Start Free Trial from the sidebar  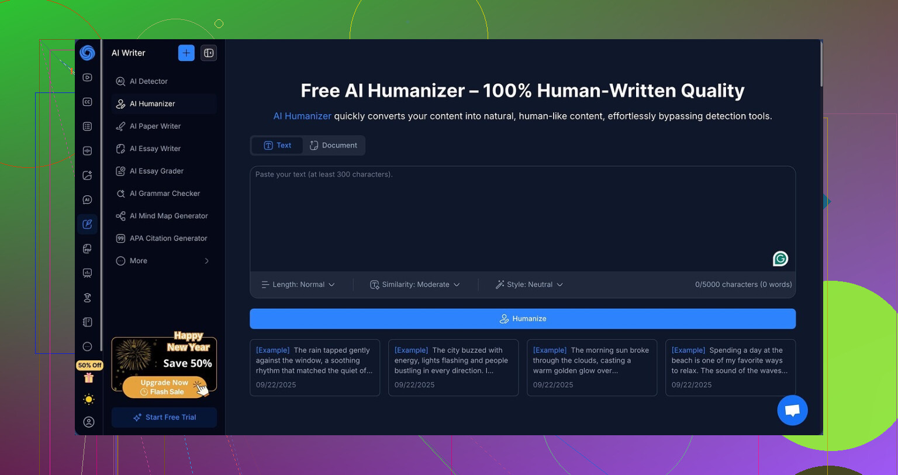click(x=164, y=417)
